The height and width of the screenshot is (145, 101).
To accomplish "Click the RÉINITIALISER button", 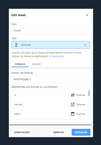I will point(22,132).
